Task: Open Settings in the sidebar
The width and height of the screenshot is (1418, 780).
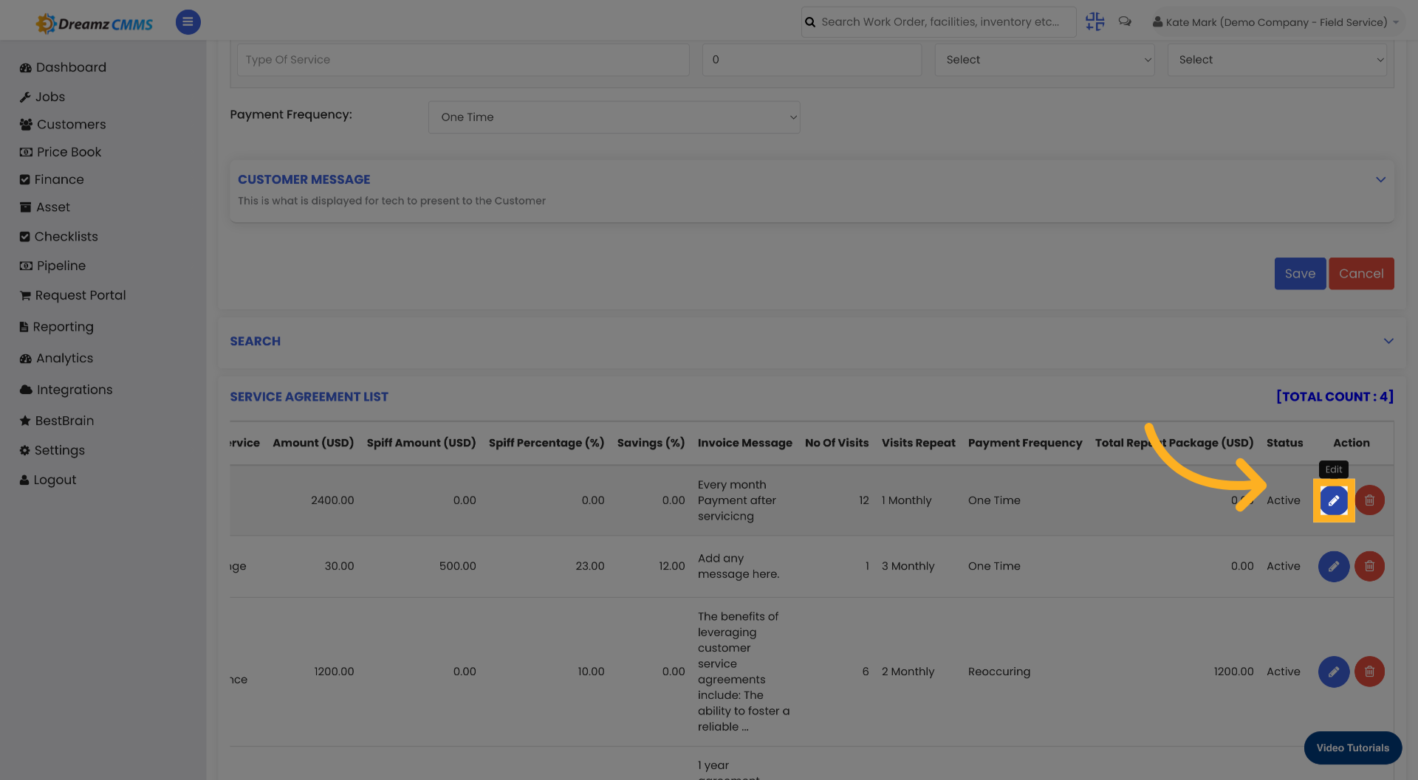Action: [52, 450]
